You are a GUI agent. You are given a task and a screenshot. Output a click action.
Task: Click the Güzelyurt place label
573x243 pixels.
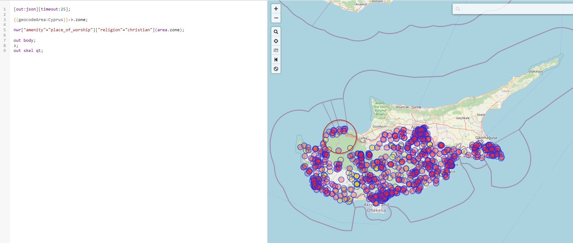[379, 126]
